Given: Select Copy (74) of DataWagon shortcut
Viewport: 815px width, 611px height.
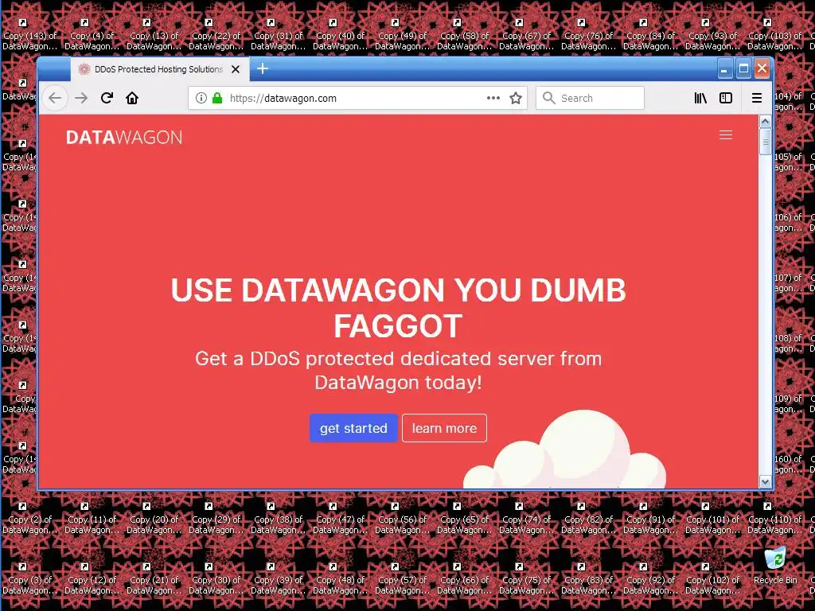Looking at the screenshot, I should pyautogui.click(x=527, y=519).
